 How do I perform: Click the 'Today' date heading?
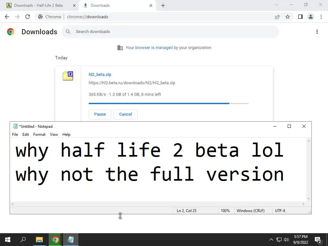[61, 58]
